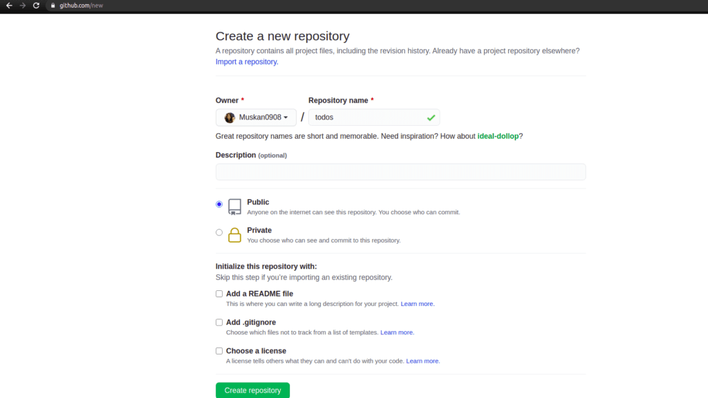Screen dimensions: 708x398
Task: Click the browser forward arrow
Action: [22, 5]
